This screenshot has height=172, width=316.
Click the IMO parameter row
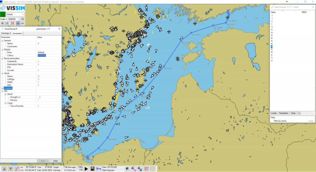tap(31, 85)
